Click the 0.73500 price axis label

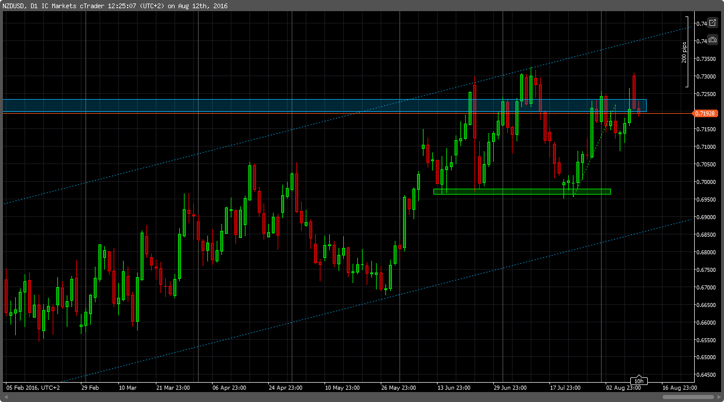[706, 59]
